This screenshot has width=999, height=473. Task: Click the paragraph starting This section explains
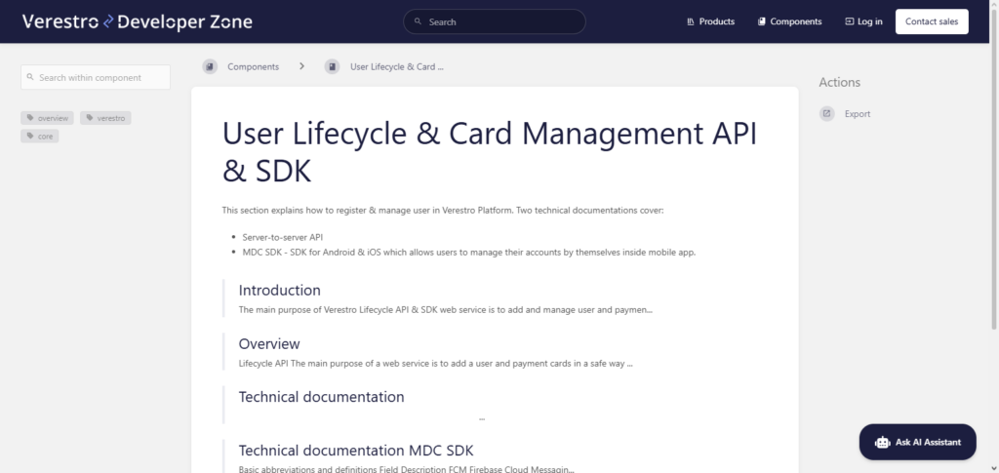443,210
